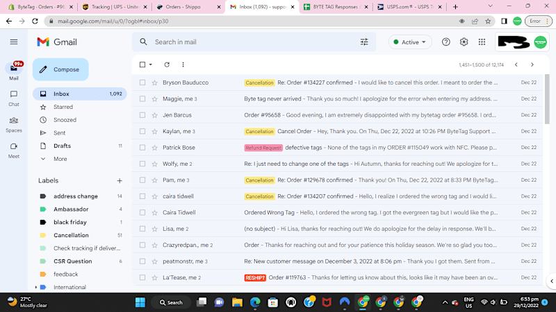Open File Explorer from taskbar
Image resolution: width=556 pixels, height=312 pixels.
[x=237, y=302]
